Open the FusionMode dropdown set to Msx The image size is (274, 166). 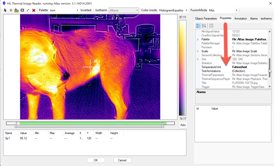coord(223,10)
